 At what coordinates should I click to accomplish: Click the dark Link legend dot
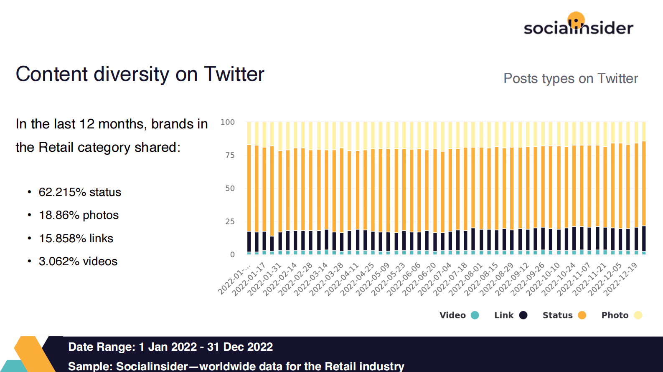(x=523, y=315)
